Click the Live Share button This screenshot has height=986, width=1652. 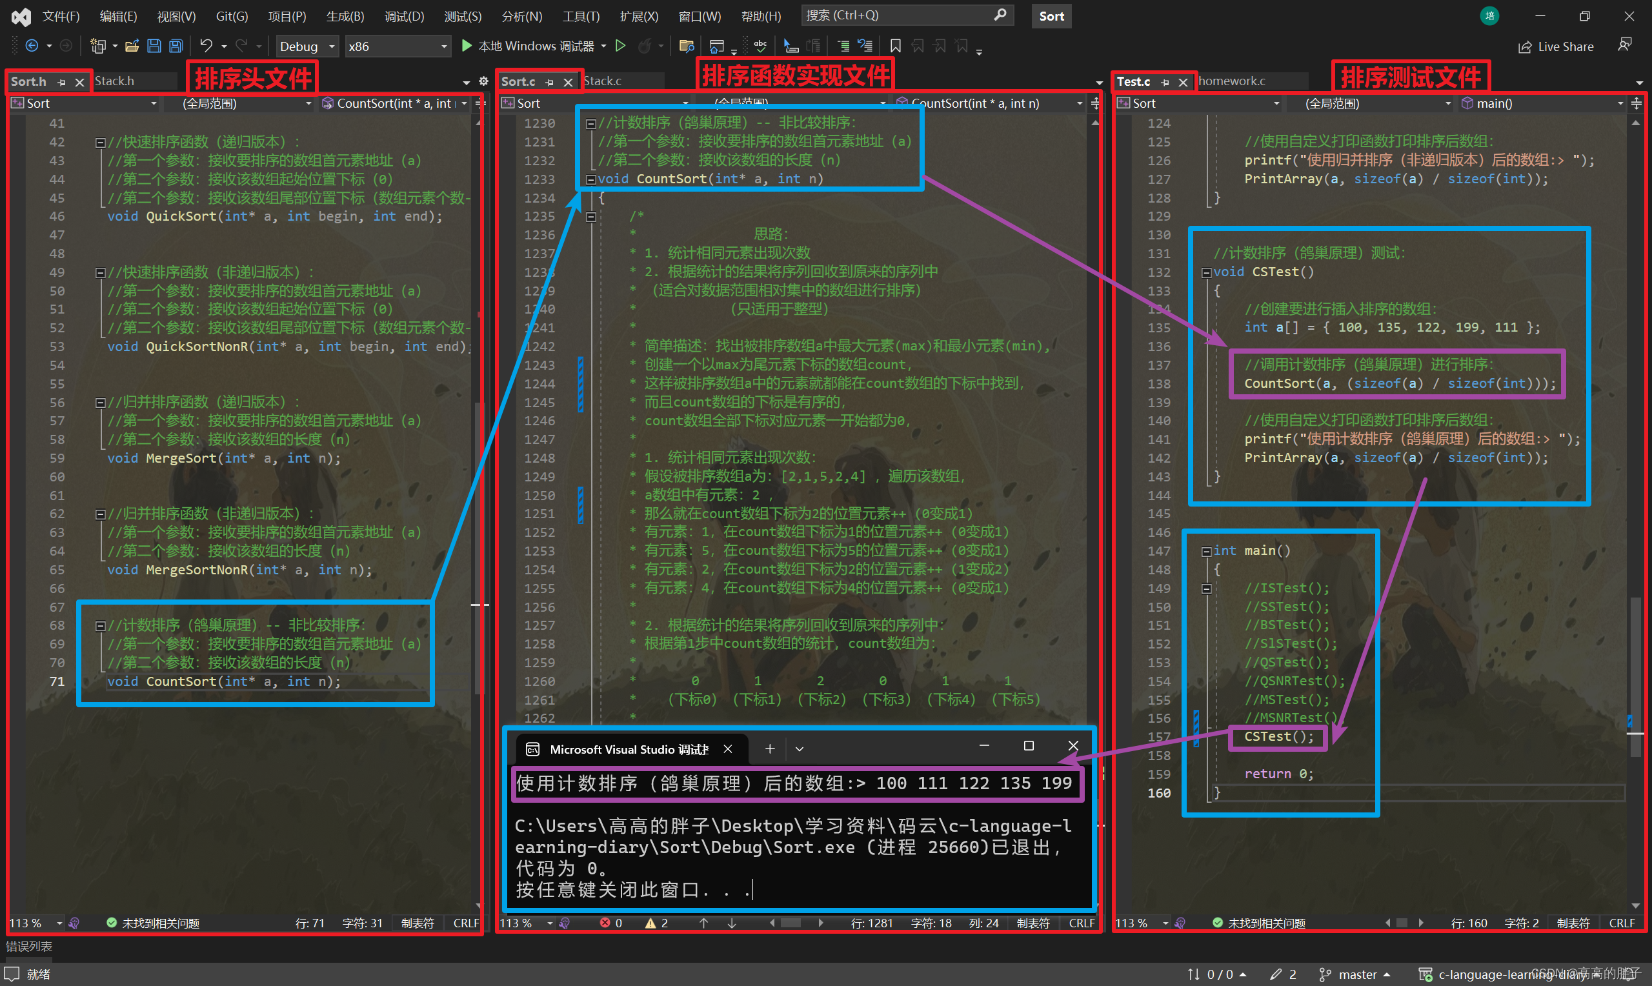pyautogui.click(x=1556, y=46)
